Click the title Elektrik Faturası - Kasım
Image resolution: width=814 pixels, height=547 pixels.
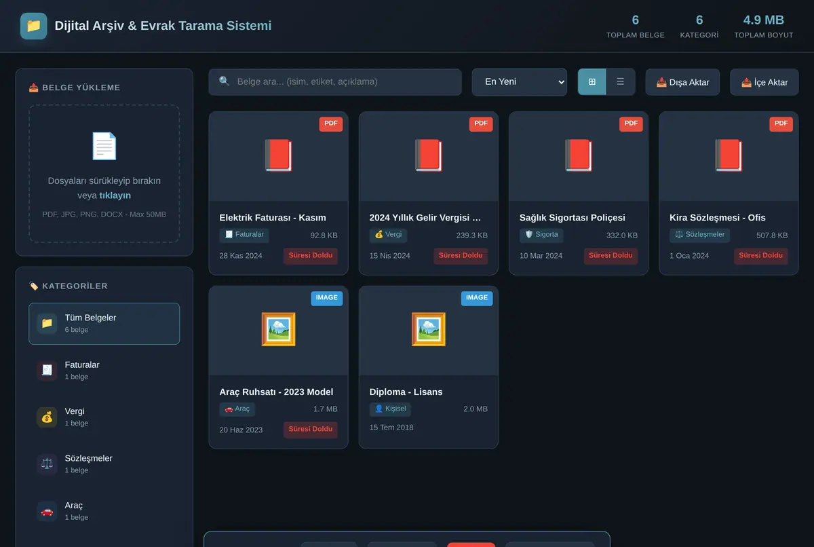(x=273, y=218)
